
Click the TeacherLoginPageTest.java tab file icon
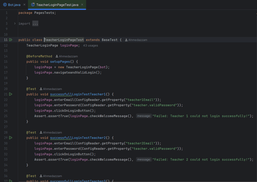(x=33, y=5)
